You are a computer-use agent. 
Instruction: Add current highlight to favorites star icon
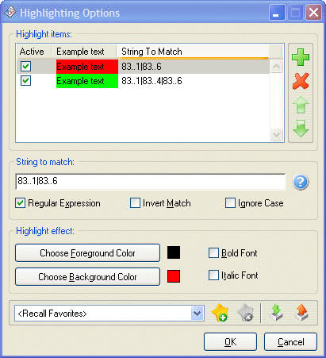click(x=220, y=313)
